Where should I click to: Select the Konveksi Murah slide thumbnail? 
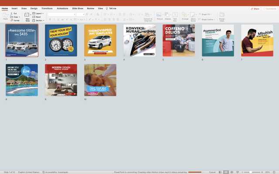pyautogui.click(x=139, y=40)
